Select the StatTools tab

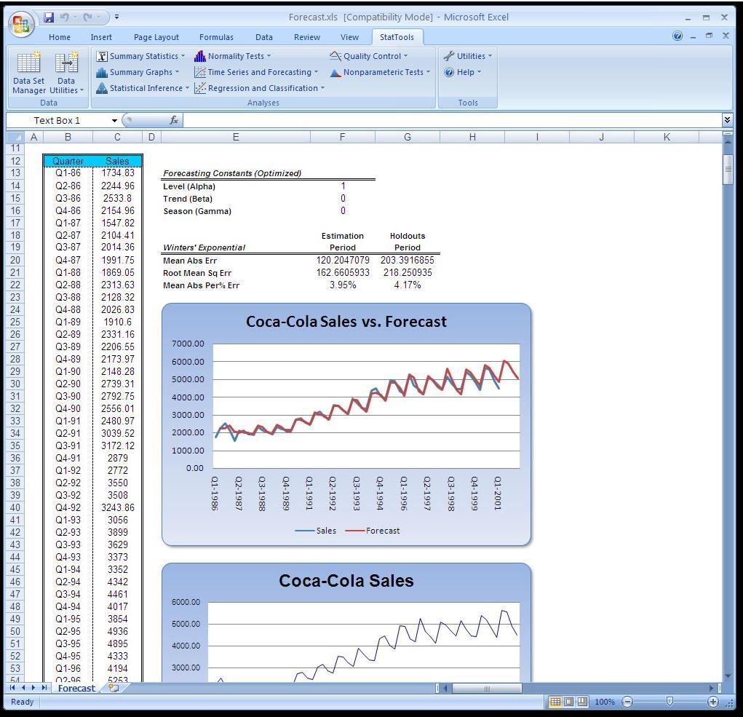point(397,37)
